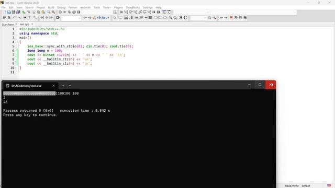Click the Break debugger pause icon
This screenshot has width=335, height=188.
click(x=153, y=12)
